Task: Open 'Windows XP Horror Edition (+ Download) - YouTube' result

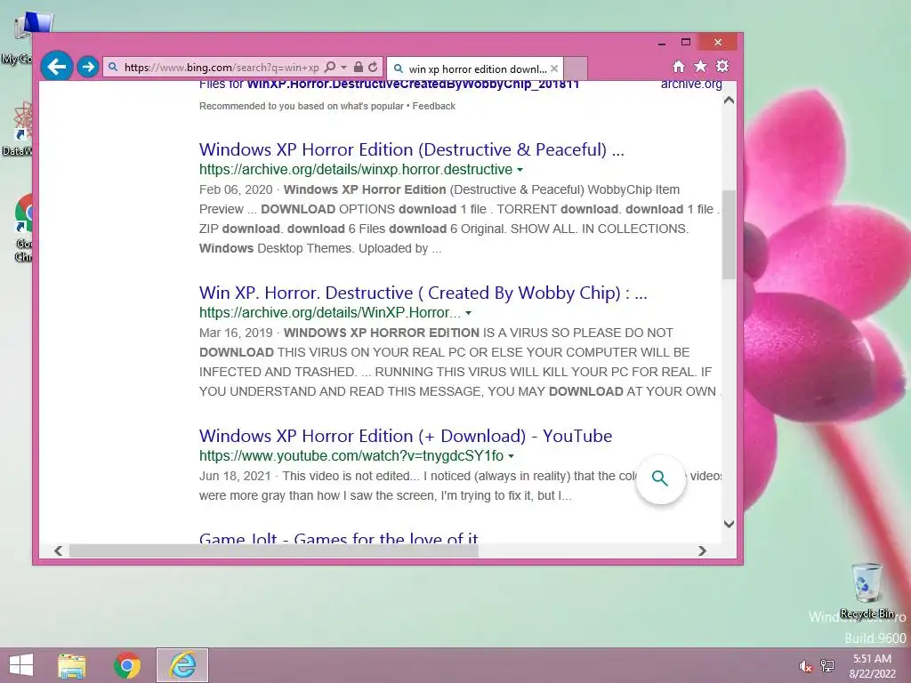Action: click(x=406, y=436)
